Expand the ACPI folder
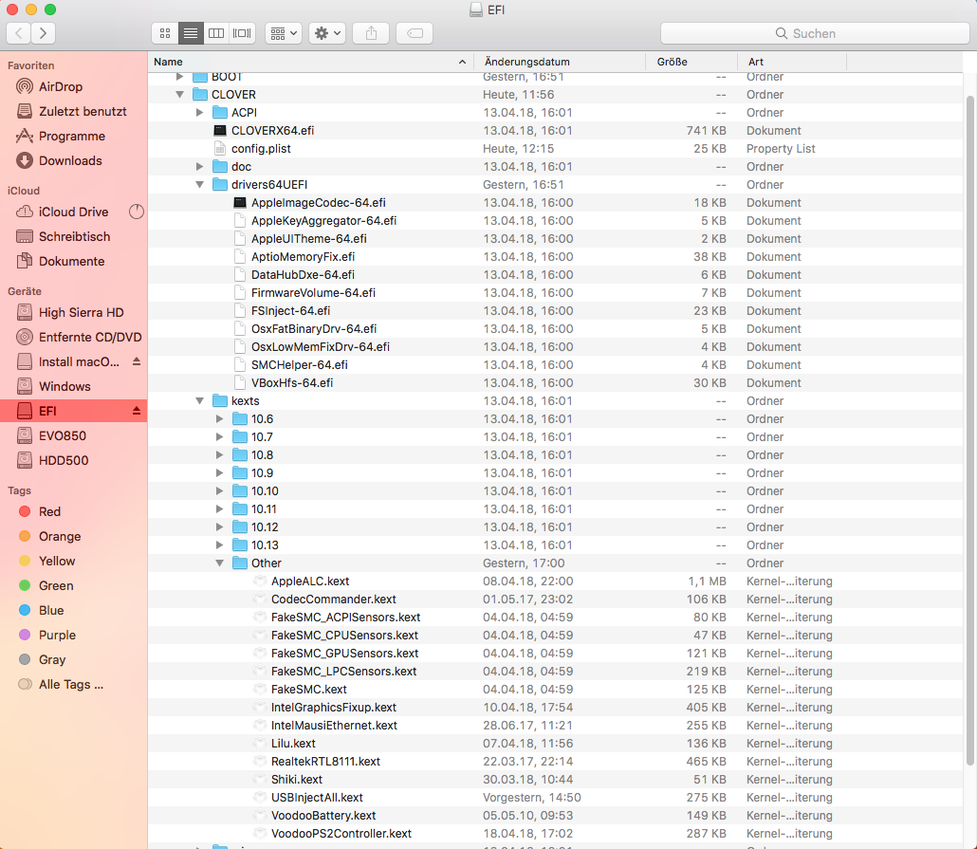Screen dimensions: 977x849 (x=199, y=113)
